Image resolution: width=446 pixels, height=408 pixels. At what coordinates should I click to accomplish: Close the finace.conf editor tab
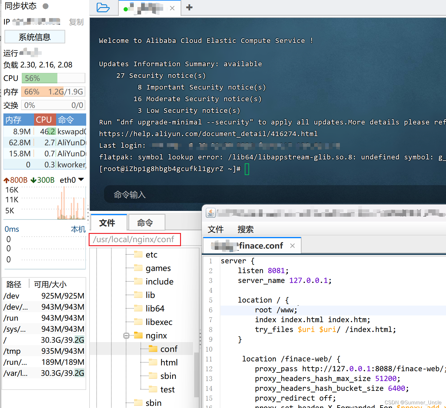coord(292,246)
